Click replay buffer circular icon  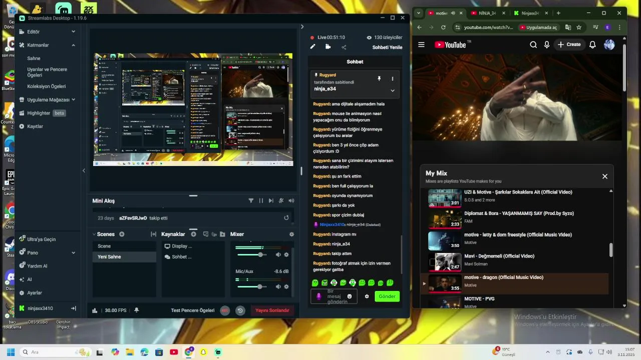pyautogui.click(x=240, y=310)
